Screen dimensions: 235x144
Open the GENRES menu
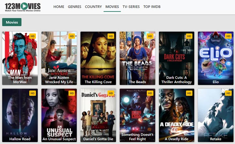[x=74, y=7]
